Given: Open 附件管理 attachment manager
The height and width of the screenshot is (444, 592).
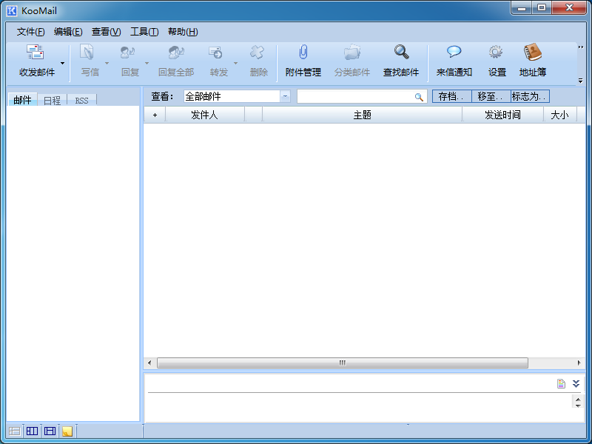Looking at the screenshot, I should coord(303,53).
